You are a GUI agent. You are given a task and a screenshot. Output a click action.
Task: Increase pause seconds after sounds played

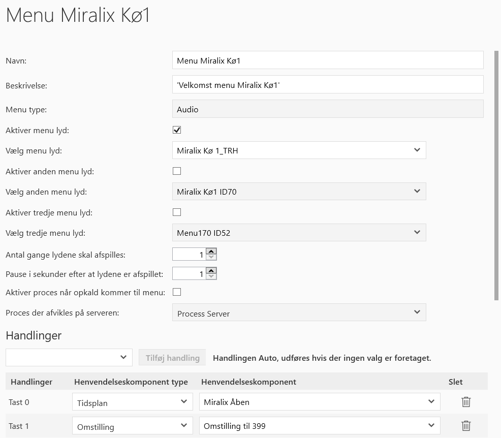(x=211, y=271)
